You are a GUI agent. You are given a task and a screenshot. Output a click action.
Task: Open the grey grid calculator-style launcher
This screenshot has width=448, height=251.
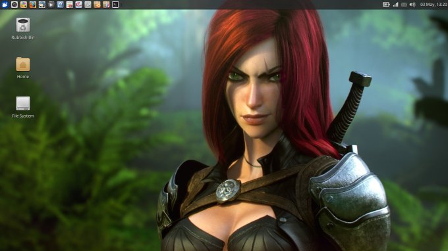[88, 5]
